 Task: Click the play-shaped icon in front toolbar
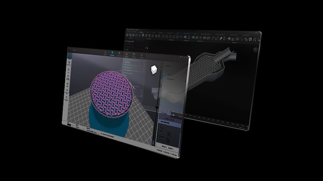135,54
